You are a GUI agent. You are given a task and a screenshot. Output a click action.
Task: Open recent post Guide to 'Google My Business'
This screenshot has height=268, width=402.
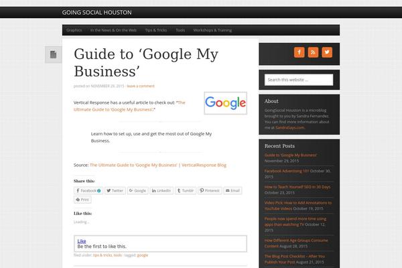291,155
